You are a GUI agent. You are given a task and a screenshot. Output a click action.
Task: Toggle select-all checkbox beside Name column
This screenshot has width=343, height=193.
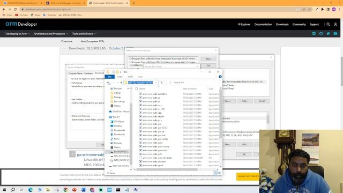click(x=136, y=88)
